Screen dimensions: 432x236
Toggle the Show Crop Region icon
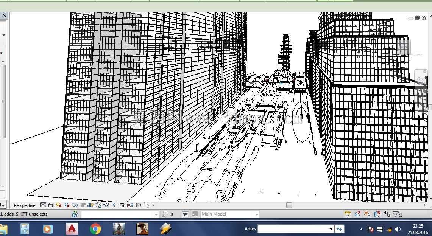pyautogui.click(x=90, y=205)
